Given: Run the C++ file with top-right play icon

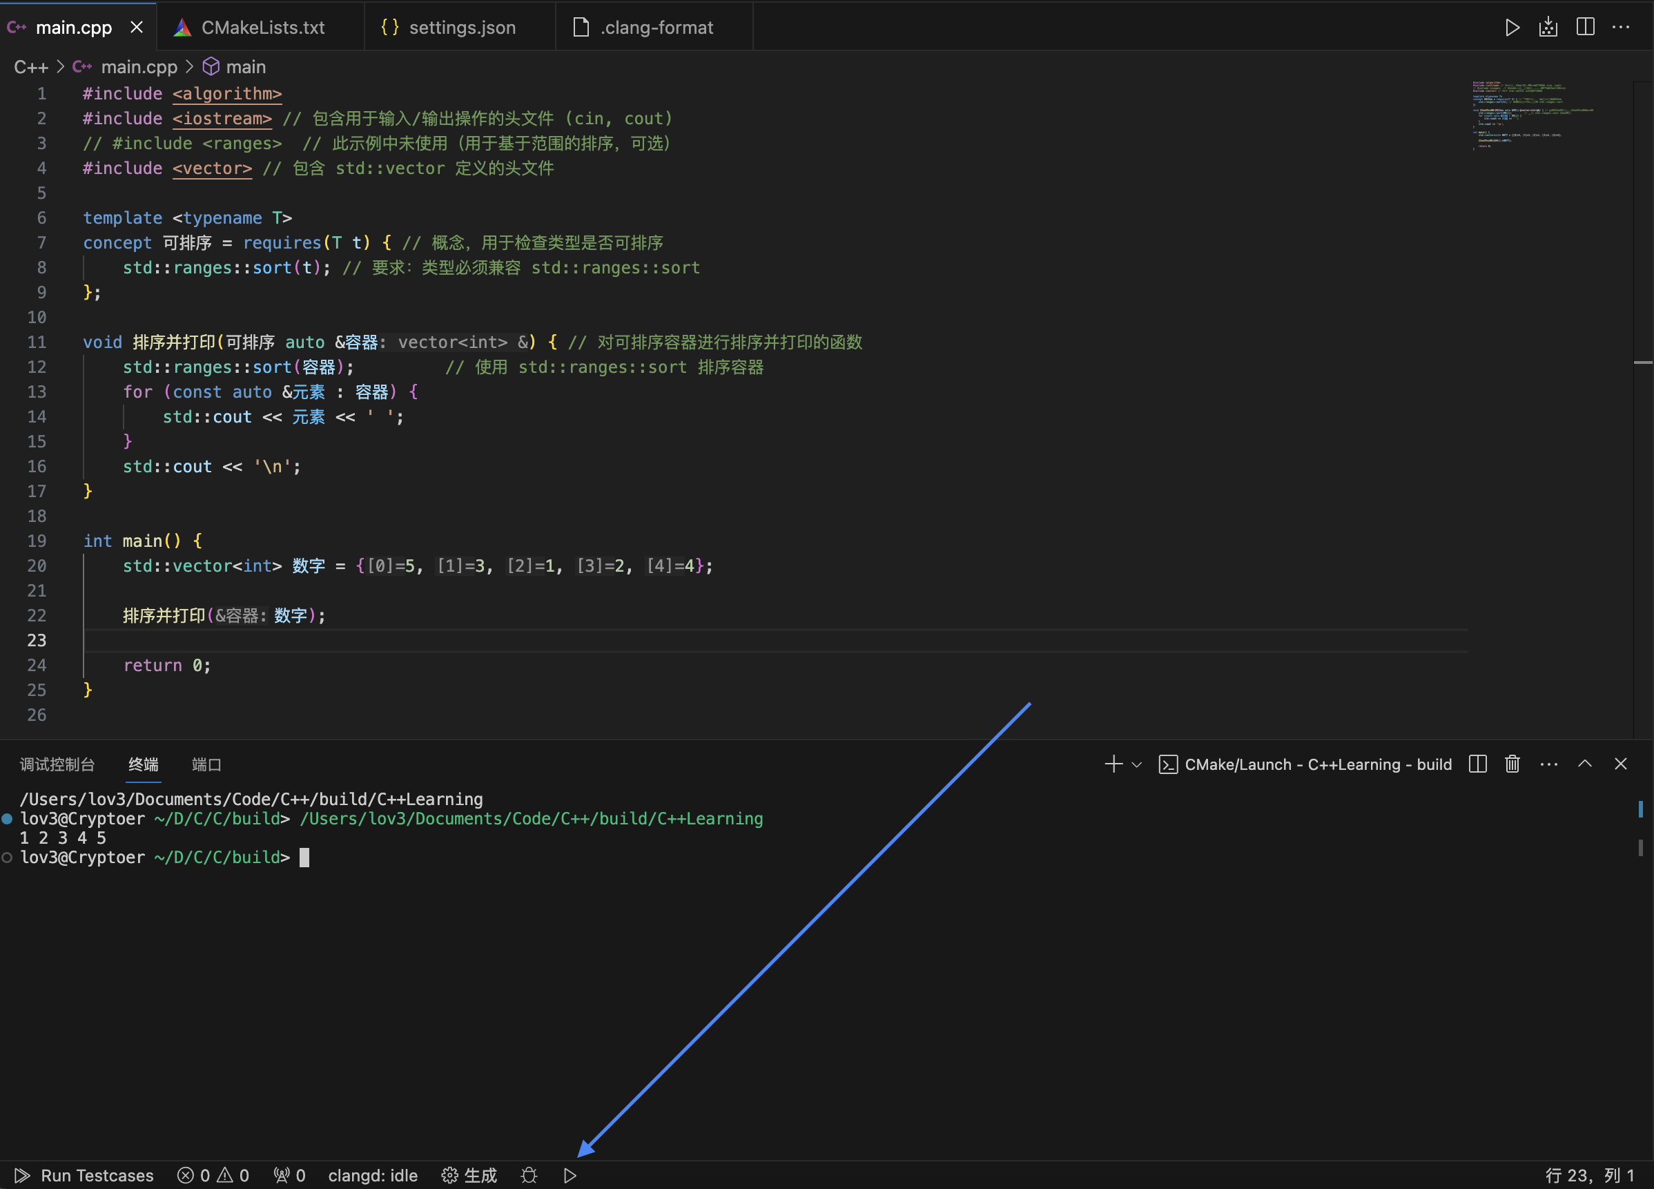Looking at the screenshot, I should coord(1512,28).
